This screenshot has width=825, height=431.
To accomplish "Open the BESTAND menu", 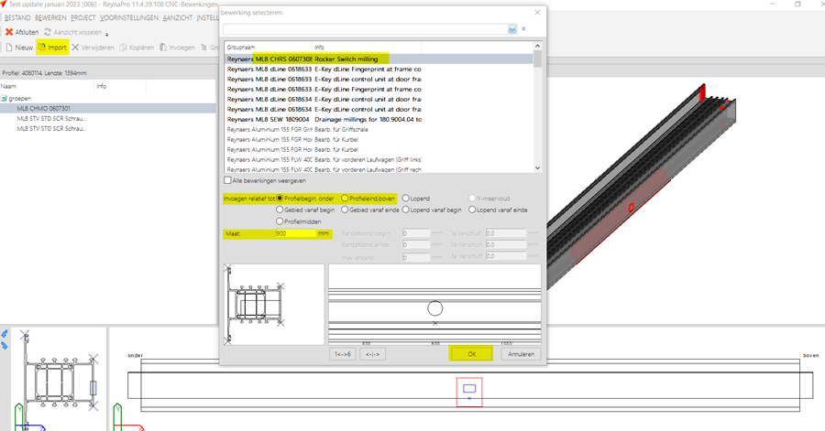I will [x=17, y=18].
